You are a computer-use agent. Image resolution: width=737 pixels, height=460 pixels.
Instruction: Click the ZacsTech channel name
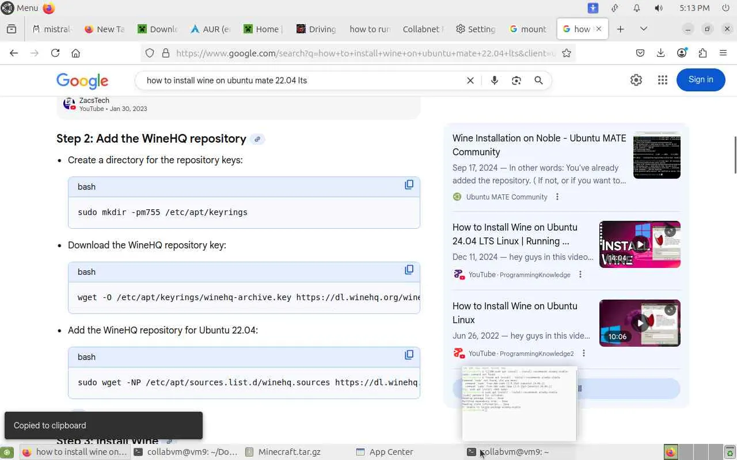pos(94,101)
